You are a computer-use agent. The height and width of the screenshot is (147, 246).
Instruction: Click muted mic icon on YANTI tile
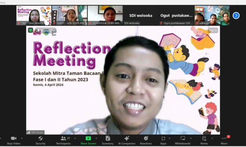[x=54, y=23]
